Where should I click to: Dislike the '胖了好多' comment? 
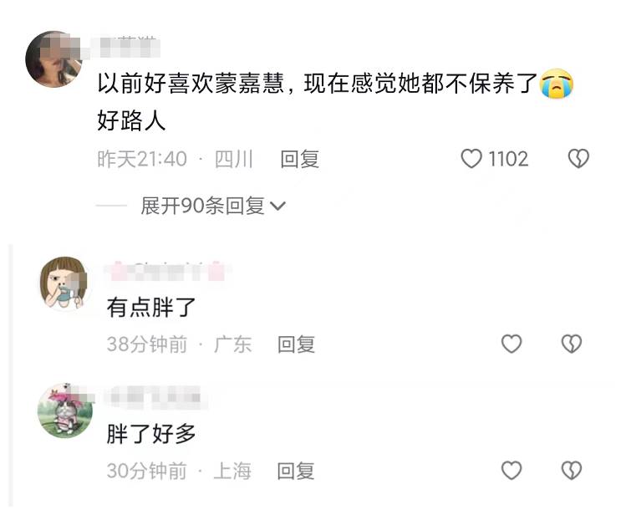point(572,470)
